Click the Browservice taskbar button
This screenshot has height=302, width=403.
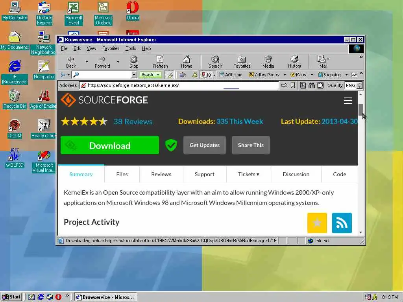105,297
